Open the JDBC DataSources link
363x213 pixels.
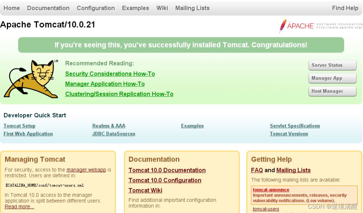click(x=114, y=134)
